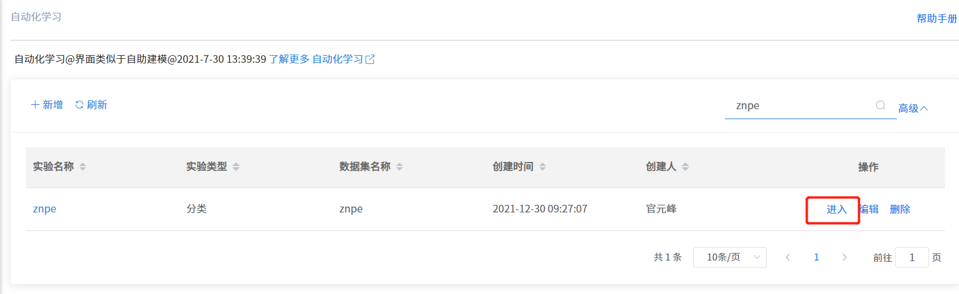This screenshot has width=959, height=294.
Task: Open the 帮助手册 help manual link
Action: click(x=937, y=19)
